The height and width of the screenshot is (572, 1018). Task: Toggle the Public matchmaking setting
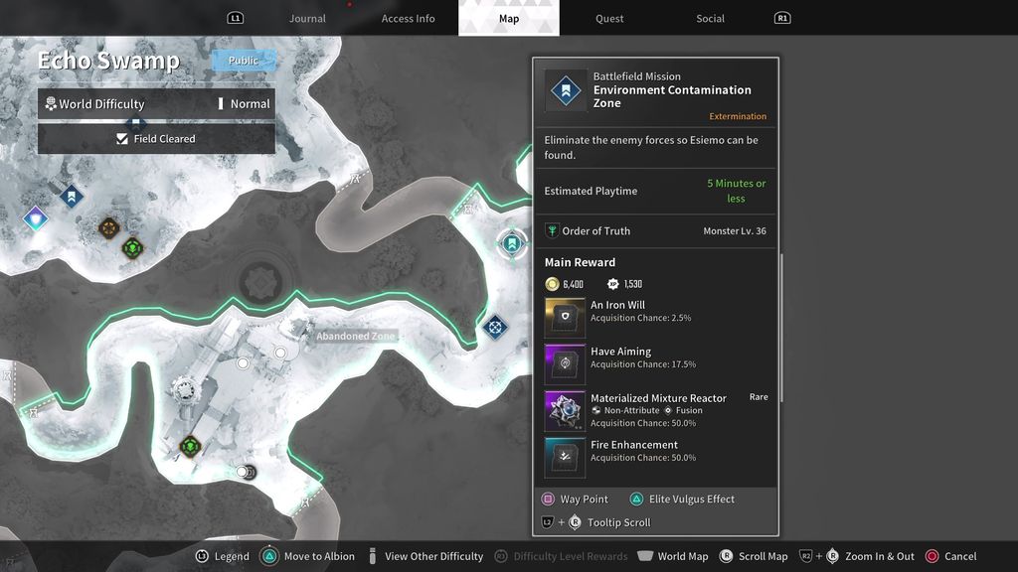point(242,60)
